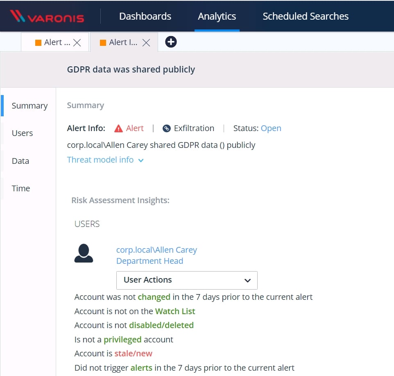Click the user avatar silhouette icon
This screenshot has height=376, width=394.
click(84, 254)
